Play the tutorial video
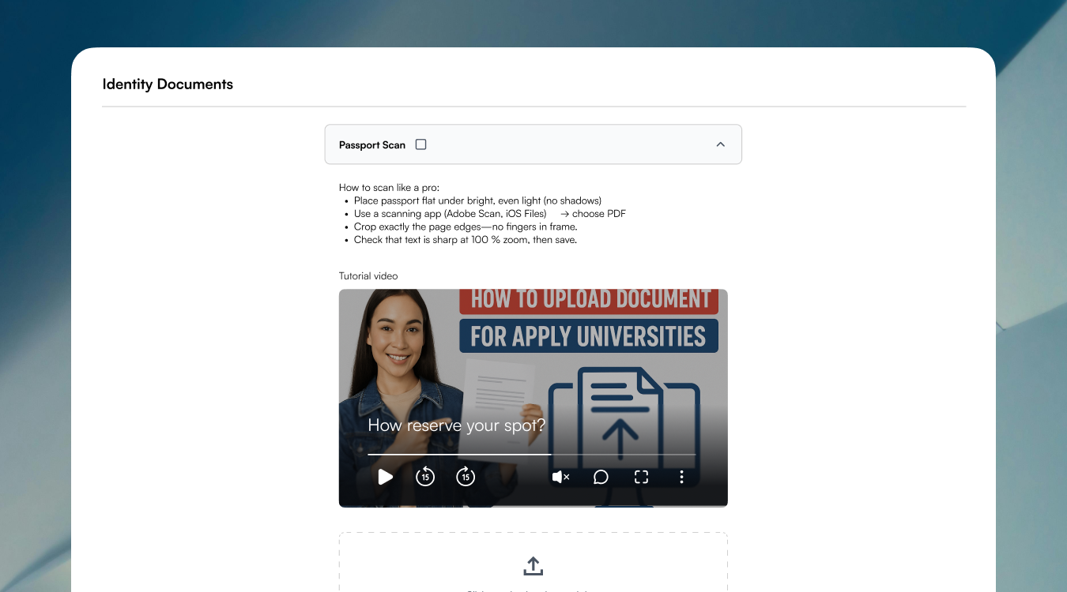This screenshot has width=1067, height=592. point(385,477)
